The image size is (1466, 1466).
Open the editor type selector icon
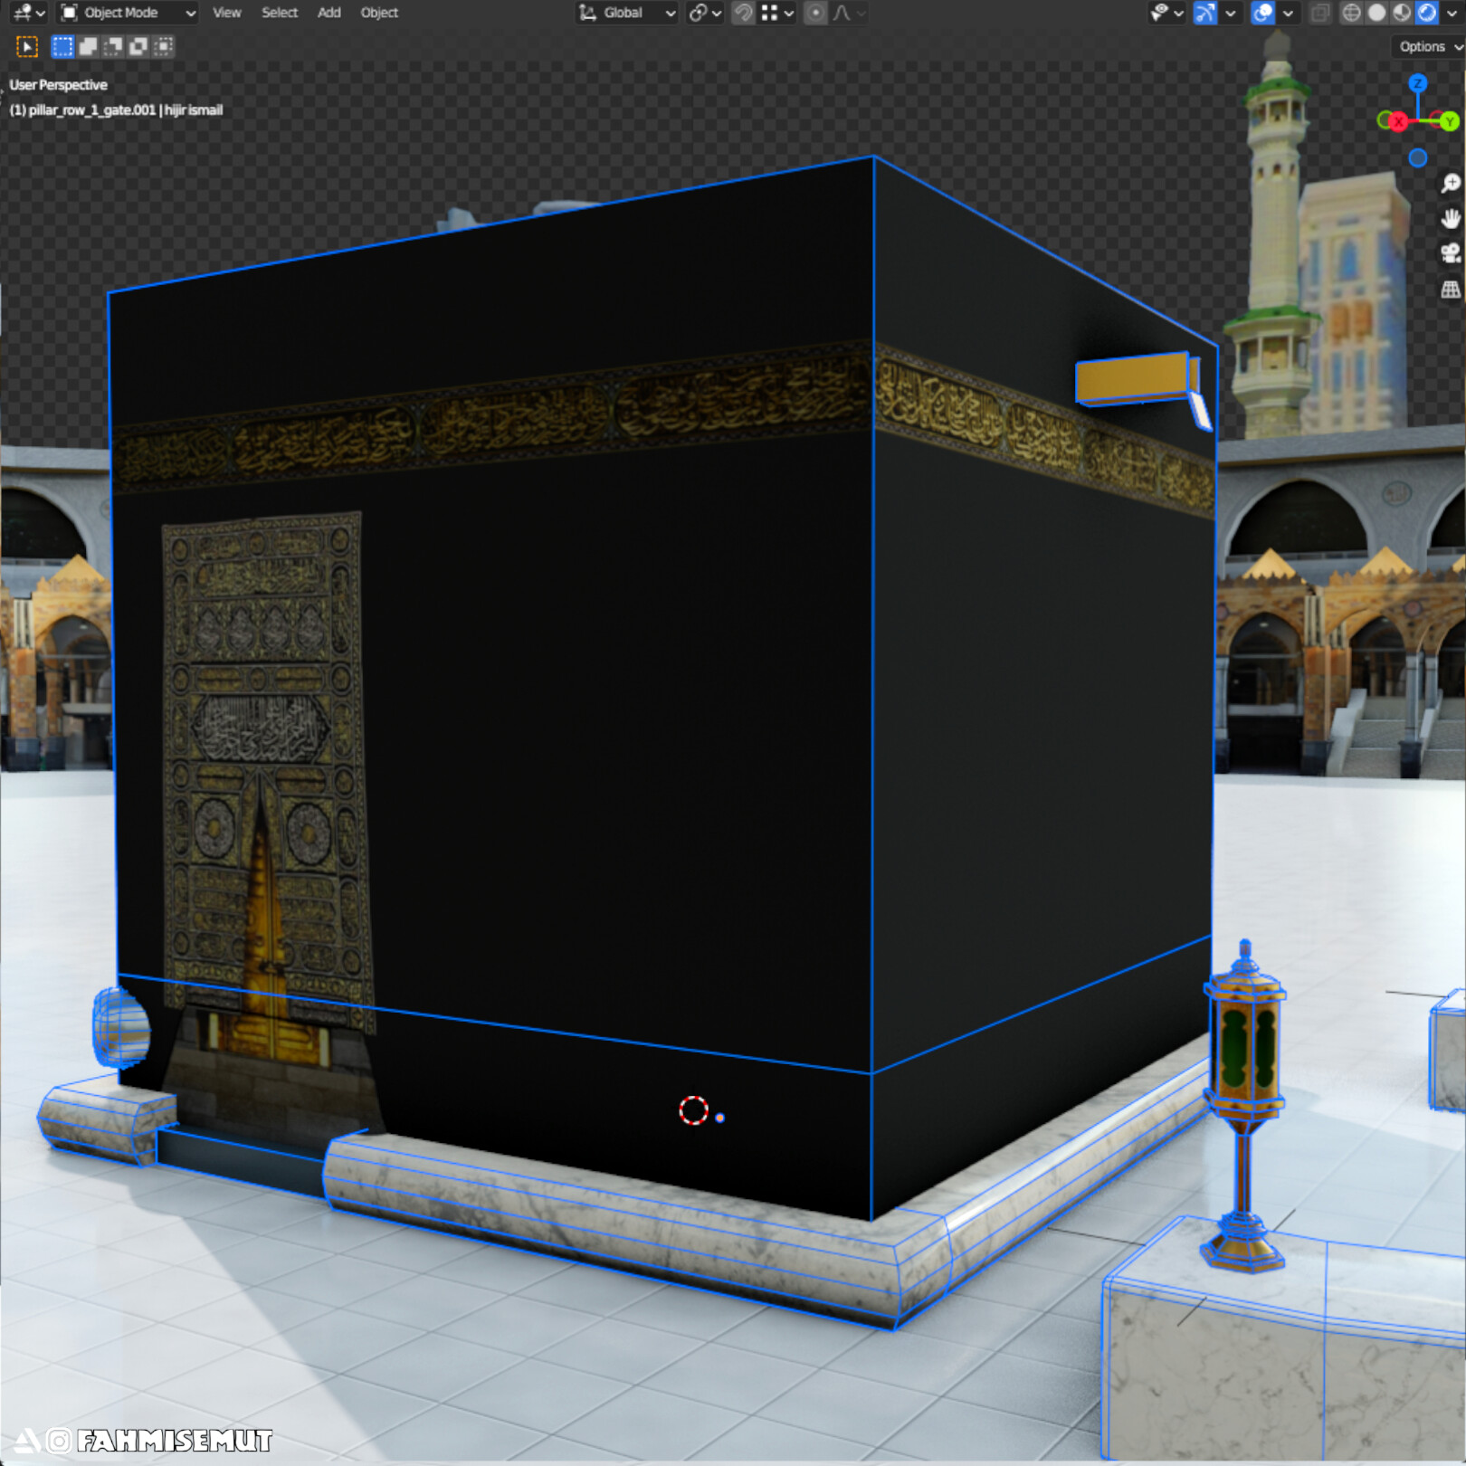click(24, 13)
